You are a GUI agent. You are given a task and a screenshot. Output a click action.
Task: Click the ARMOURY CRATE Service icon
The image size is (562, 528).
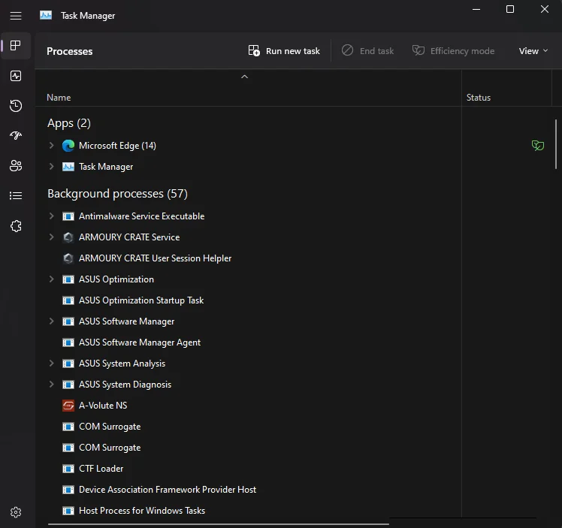(x=68, y=237)
